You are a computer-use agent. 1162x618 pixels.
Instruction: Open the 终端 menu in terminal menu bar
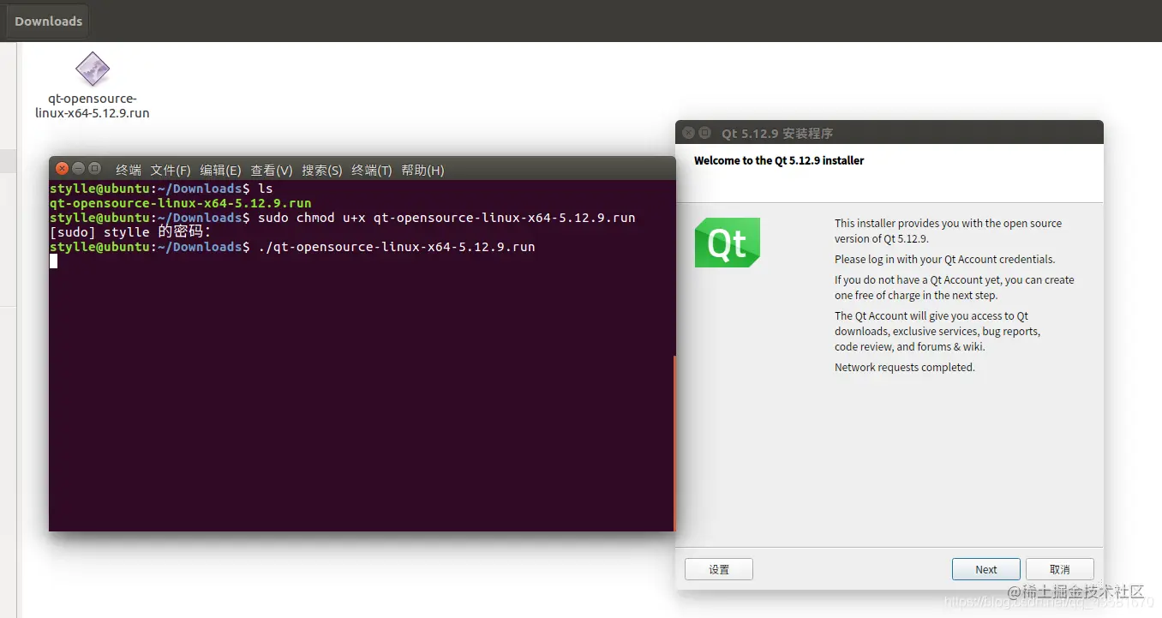[x=129, y=170]
